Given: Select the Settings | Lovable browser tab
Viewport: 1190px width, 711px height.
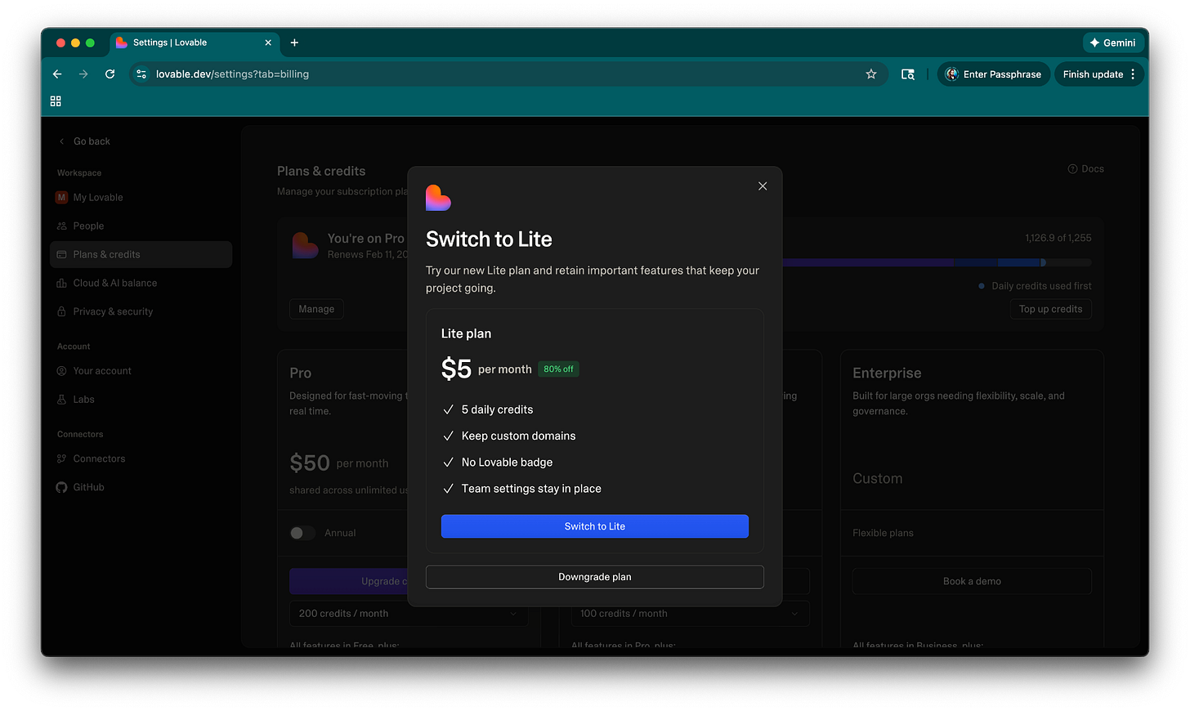Looking at the screenshot, I should (194, 42).
